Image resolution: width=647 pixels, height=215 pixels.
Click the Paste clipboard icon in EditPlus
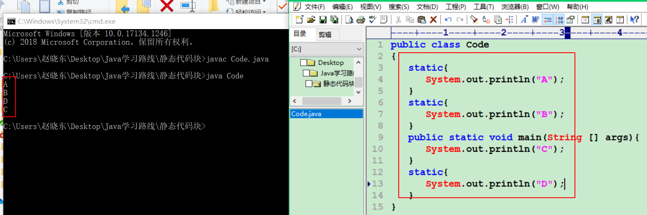(421, 19)
